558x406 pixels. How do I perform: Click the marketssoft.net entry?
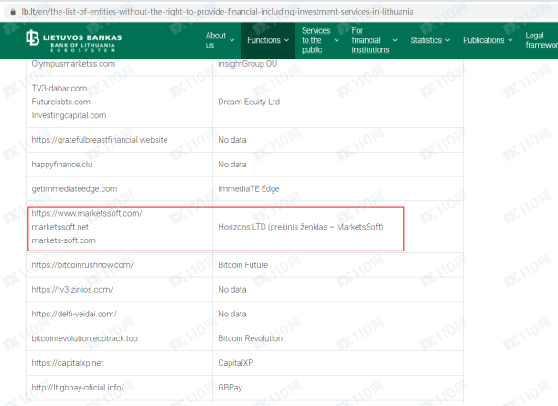point(59,227)
